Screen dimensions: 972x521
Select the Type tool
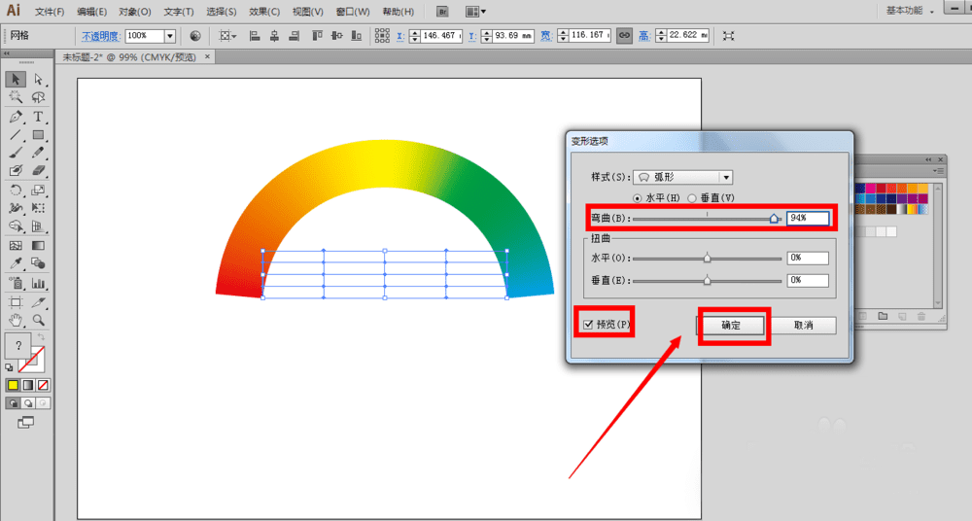[x=39, y=117]
